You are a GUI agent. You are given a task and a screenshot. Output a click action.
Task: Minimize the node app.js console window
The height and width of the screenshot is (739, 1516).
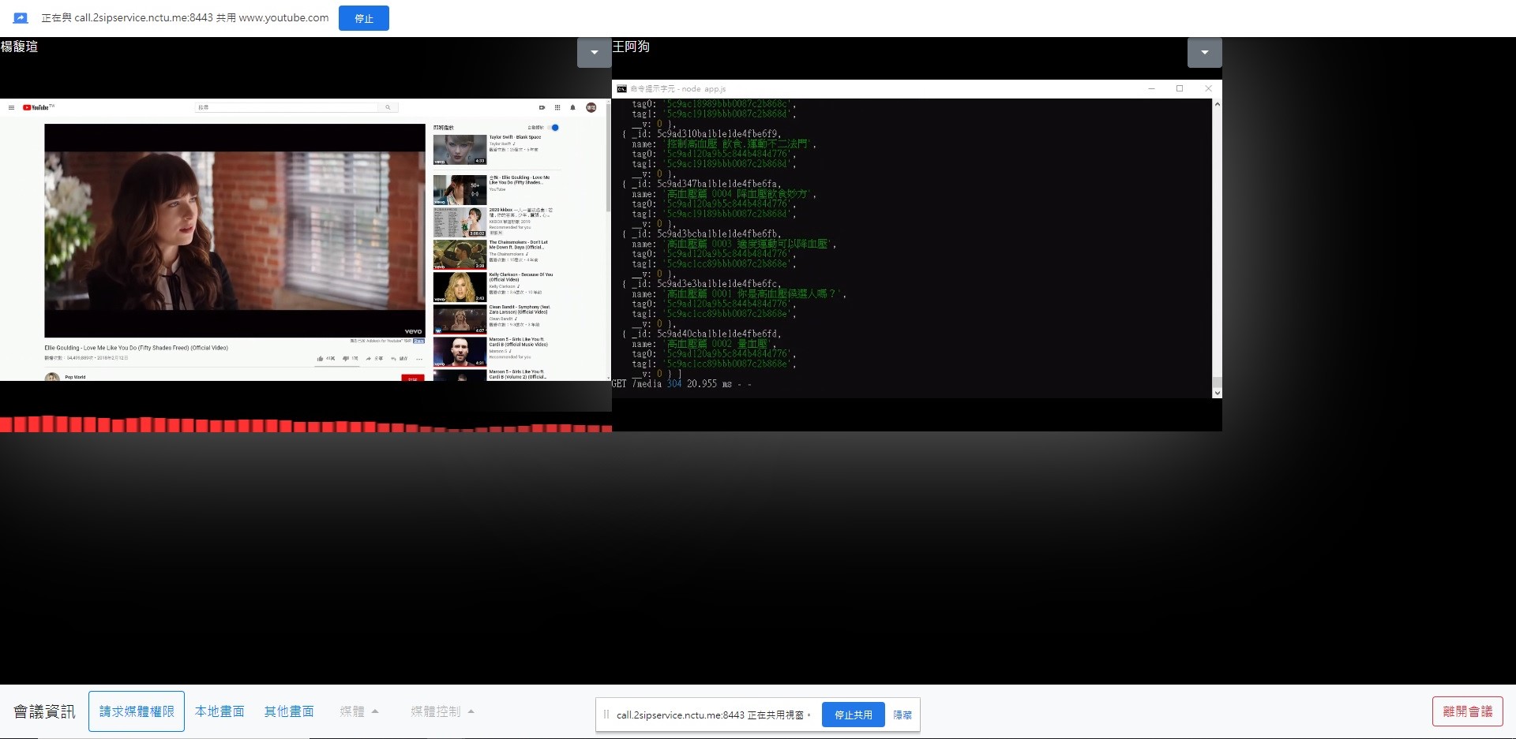[1151, 88]
